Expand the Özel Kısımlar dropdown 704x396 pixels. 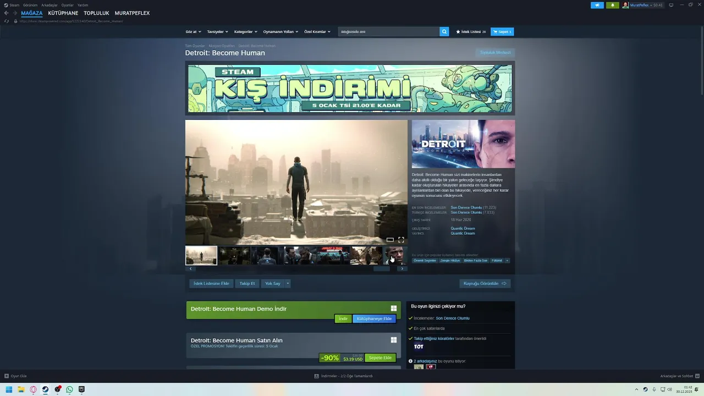(x=317, y=32)
